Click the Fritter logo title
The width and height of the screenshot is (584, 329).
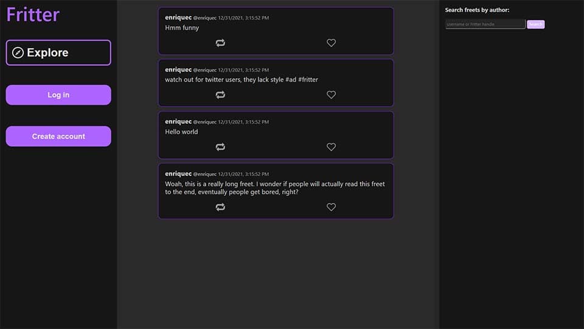(33, 15)
